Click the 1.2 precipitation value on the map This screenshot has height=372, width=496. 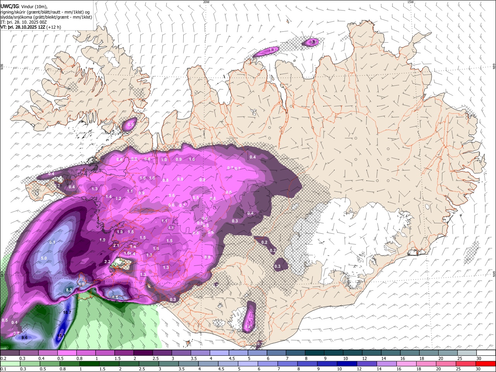click(x=118, y=198)
